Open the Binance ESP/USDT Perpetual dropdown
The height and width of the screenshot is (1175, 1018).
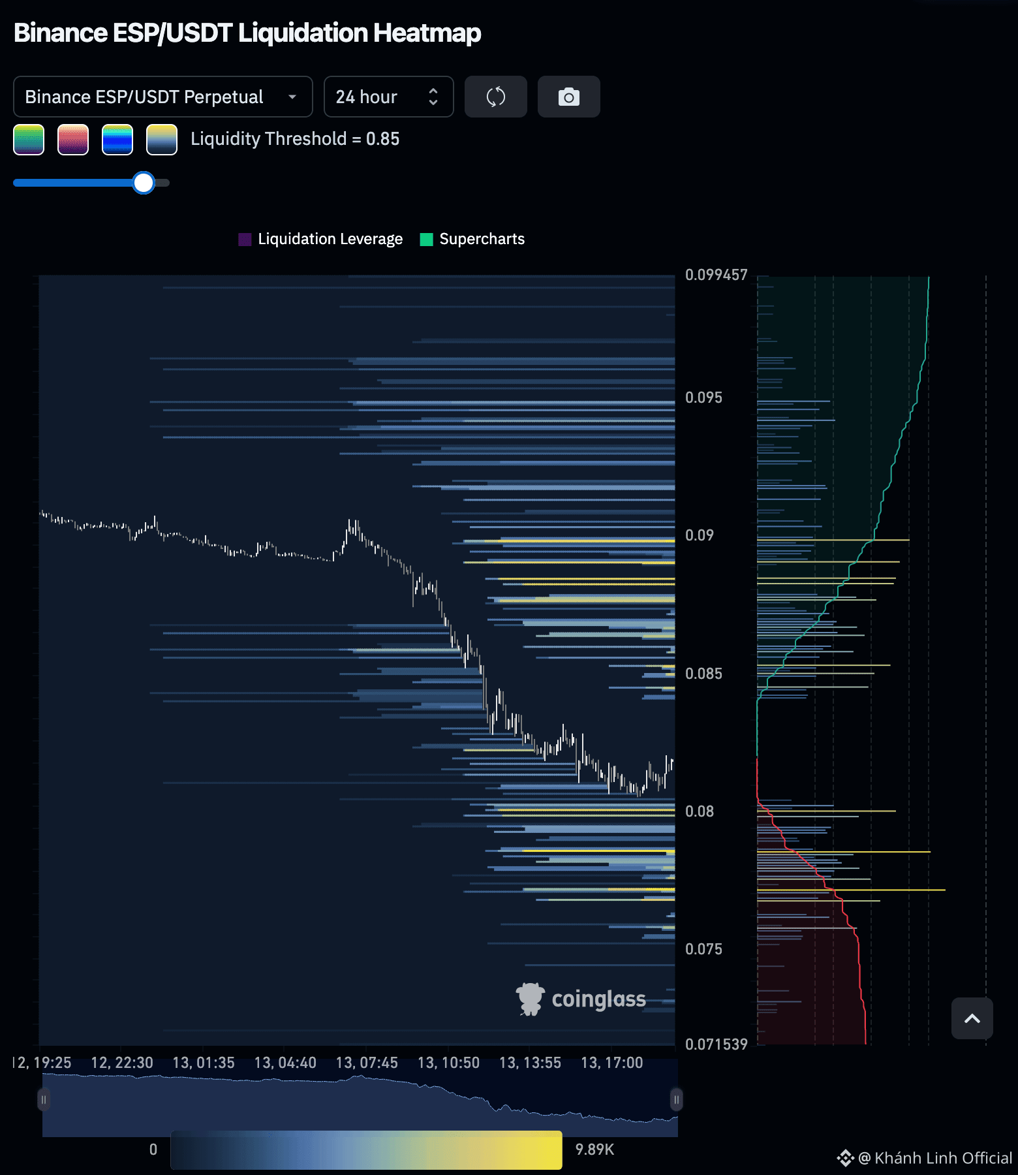(x=163, y=97)
